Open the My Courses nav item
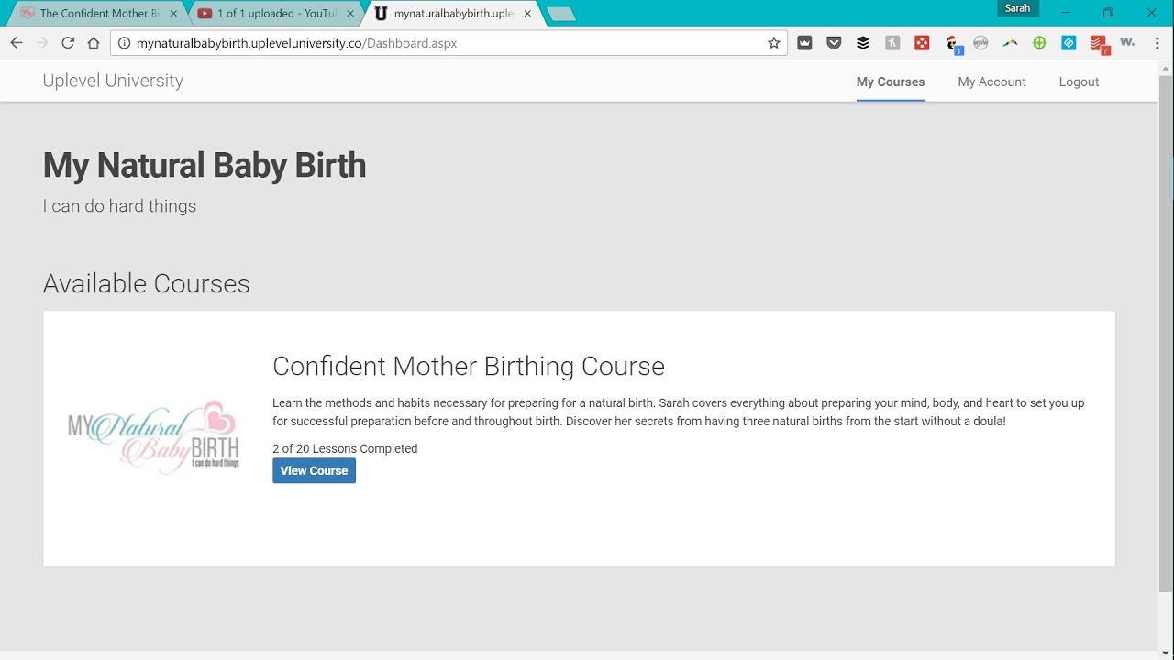 pyautogui.click(x=891, y=82)
